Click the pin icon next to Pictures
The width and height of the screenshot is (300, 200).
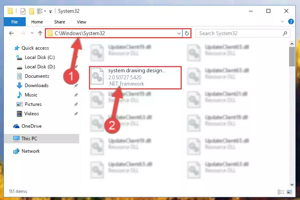coord(76,104)
